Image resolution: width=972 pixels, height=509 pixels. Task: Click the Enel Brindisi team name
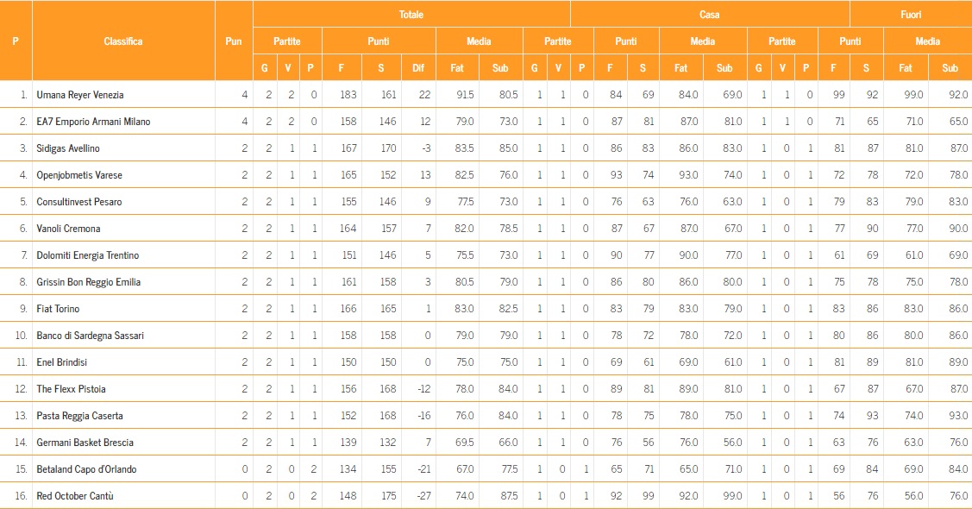coord(63,362)
